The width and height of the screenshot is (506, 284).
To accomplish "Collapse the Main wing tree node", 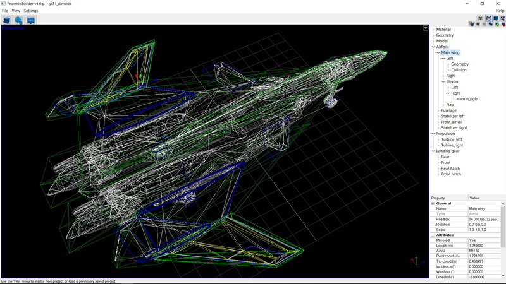I will point(438,52).
